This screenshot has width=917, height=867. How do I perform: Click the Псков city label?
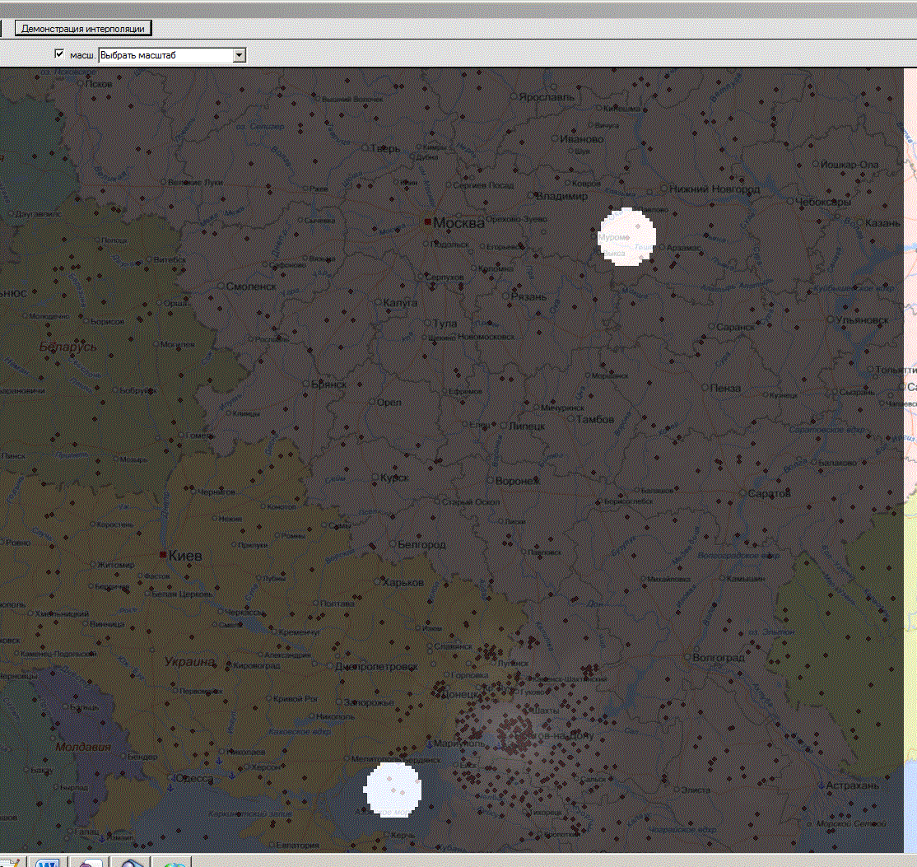click(98, 84)
